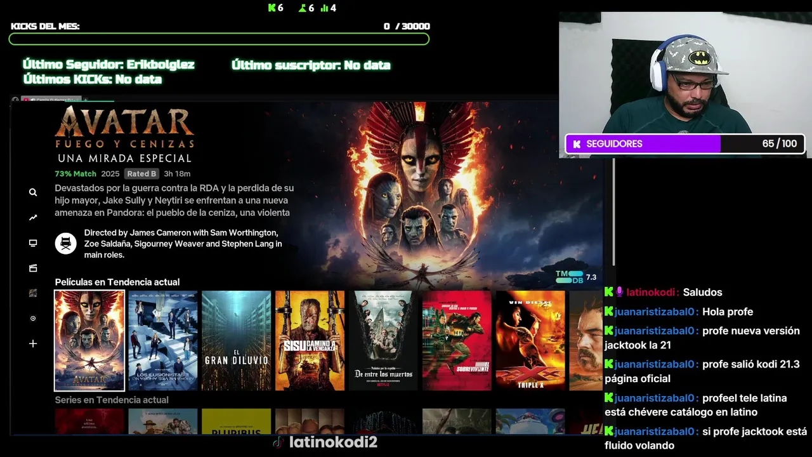Open El Gran Diluvio movie poster
Screen dimensions: 812x457
click(x=237, y=340)
